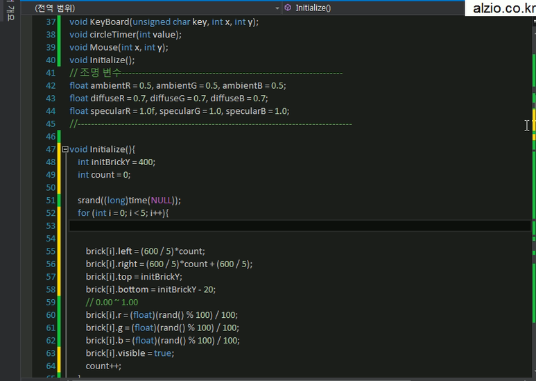Viewport: 536px width, 381px height.
Task: Click the diffuseR variable declaration line
Action: 168,99
